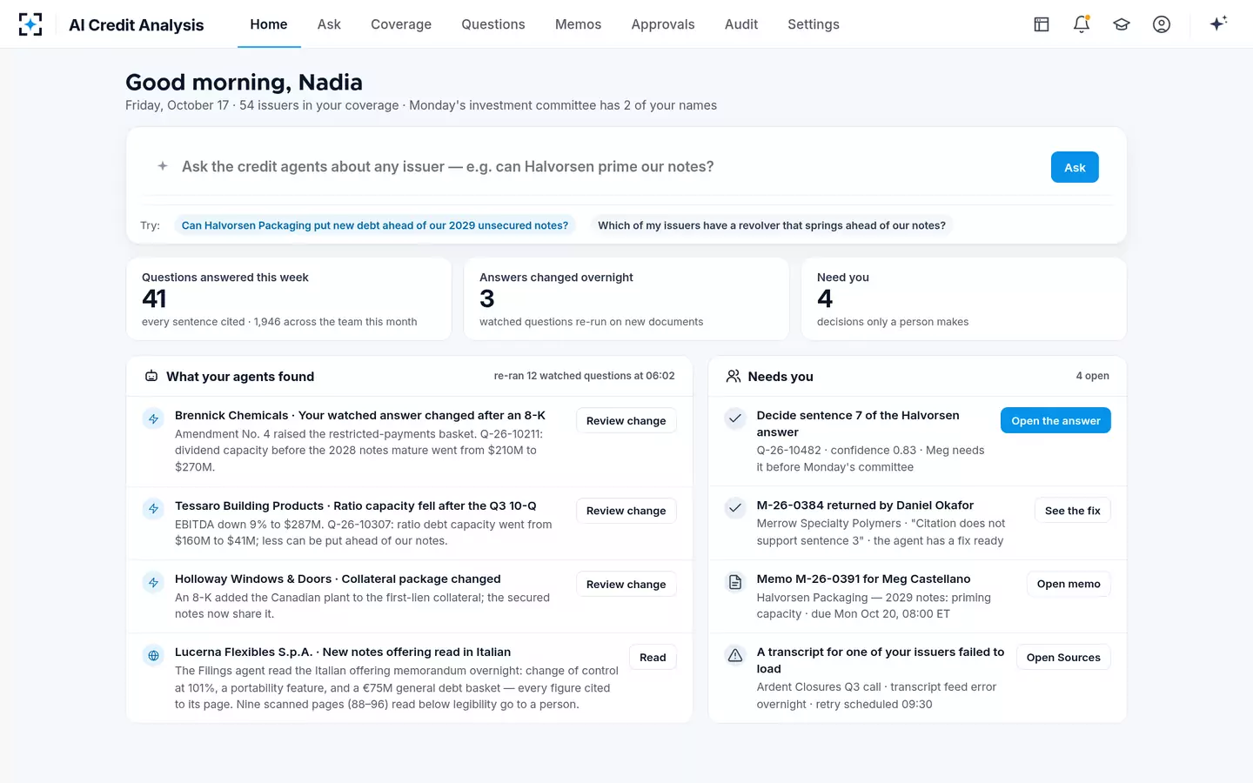Viewport: 1253px width, 783px height.
Task: Focus the ask the credit agents input
Action: (x=609, y=167)
